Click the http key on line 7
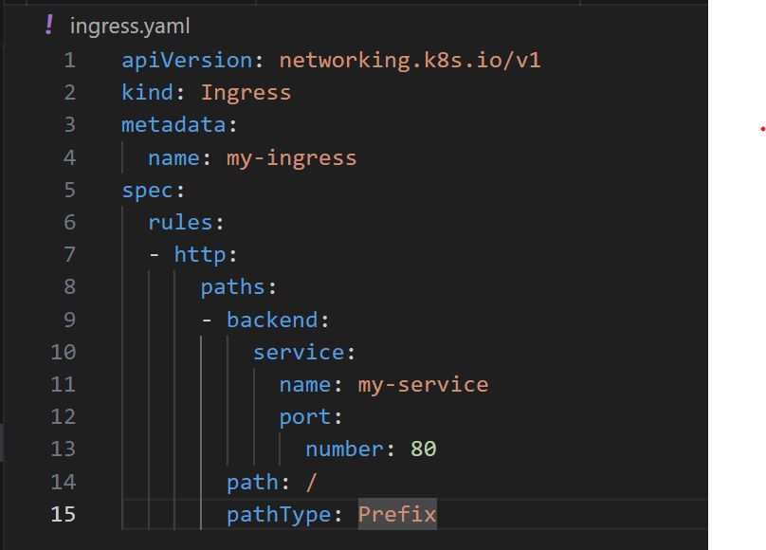Viewport: 766px width, 550px height. pyautogui.click(x=200, y=254)
